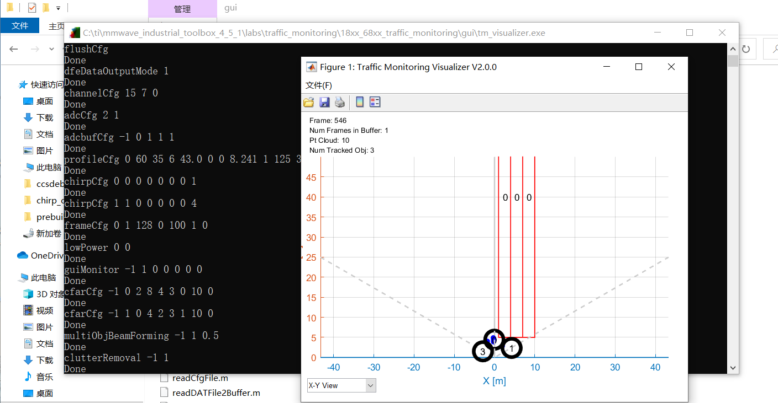Click the 'Pt Cloud: 10' text
This screenshot has width=778, height=403.
(329, 140)
